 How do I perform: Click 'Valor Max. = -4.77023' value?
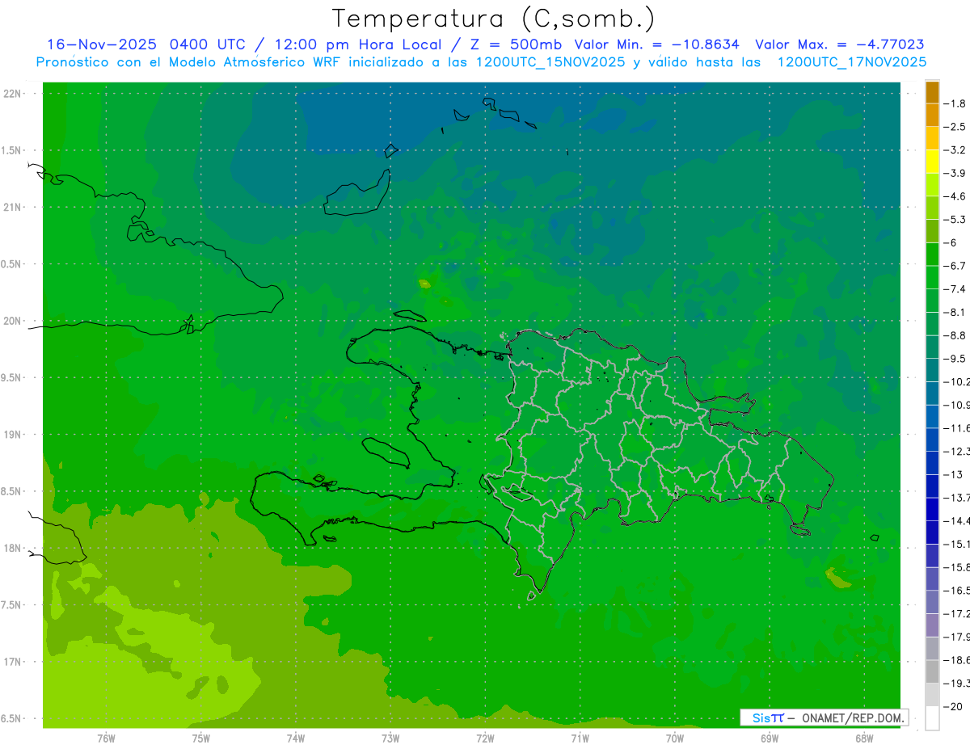point(839,44)
